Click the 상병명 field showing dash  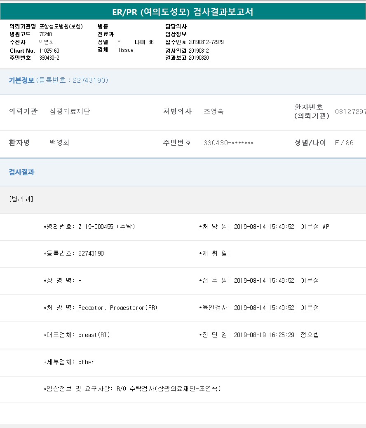tap(63, 281)
